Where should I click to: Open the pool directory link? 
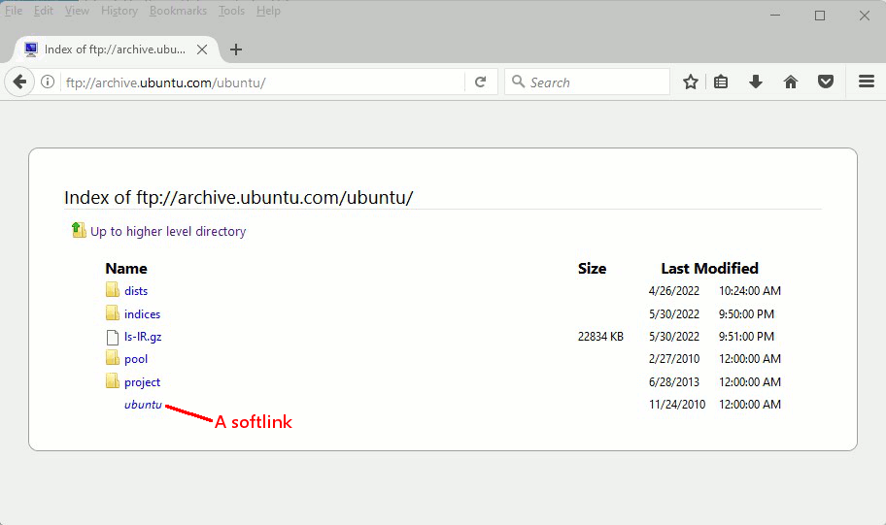coord(136,359)
